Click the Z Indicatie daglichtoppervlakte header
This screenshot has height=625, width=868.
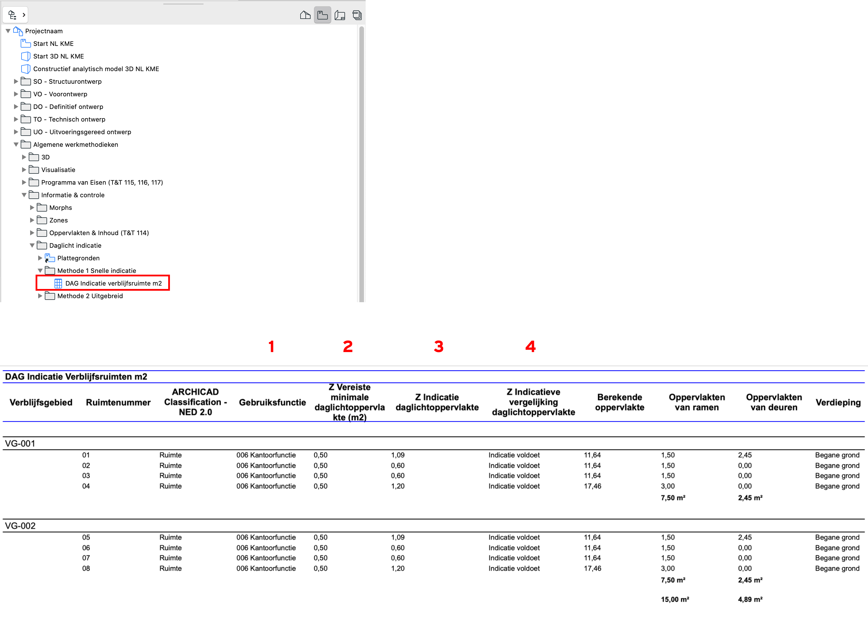(437, 402)
